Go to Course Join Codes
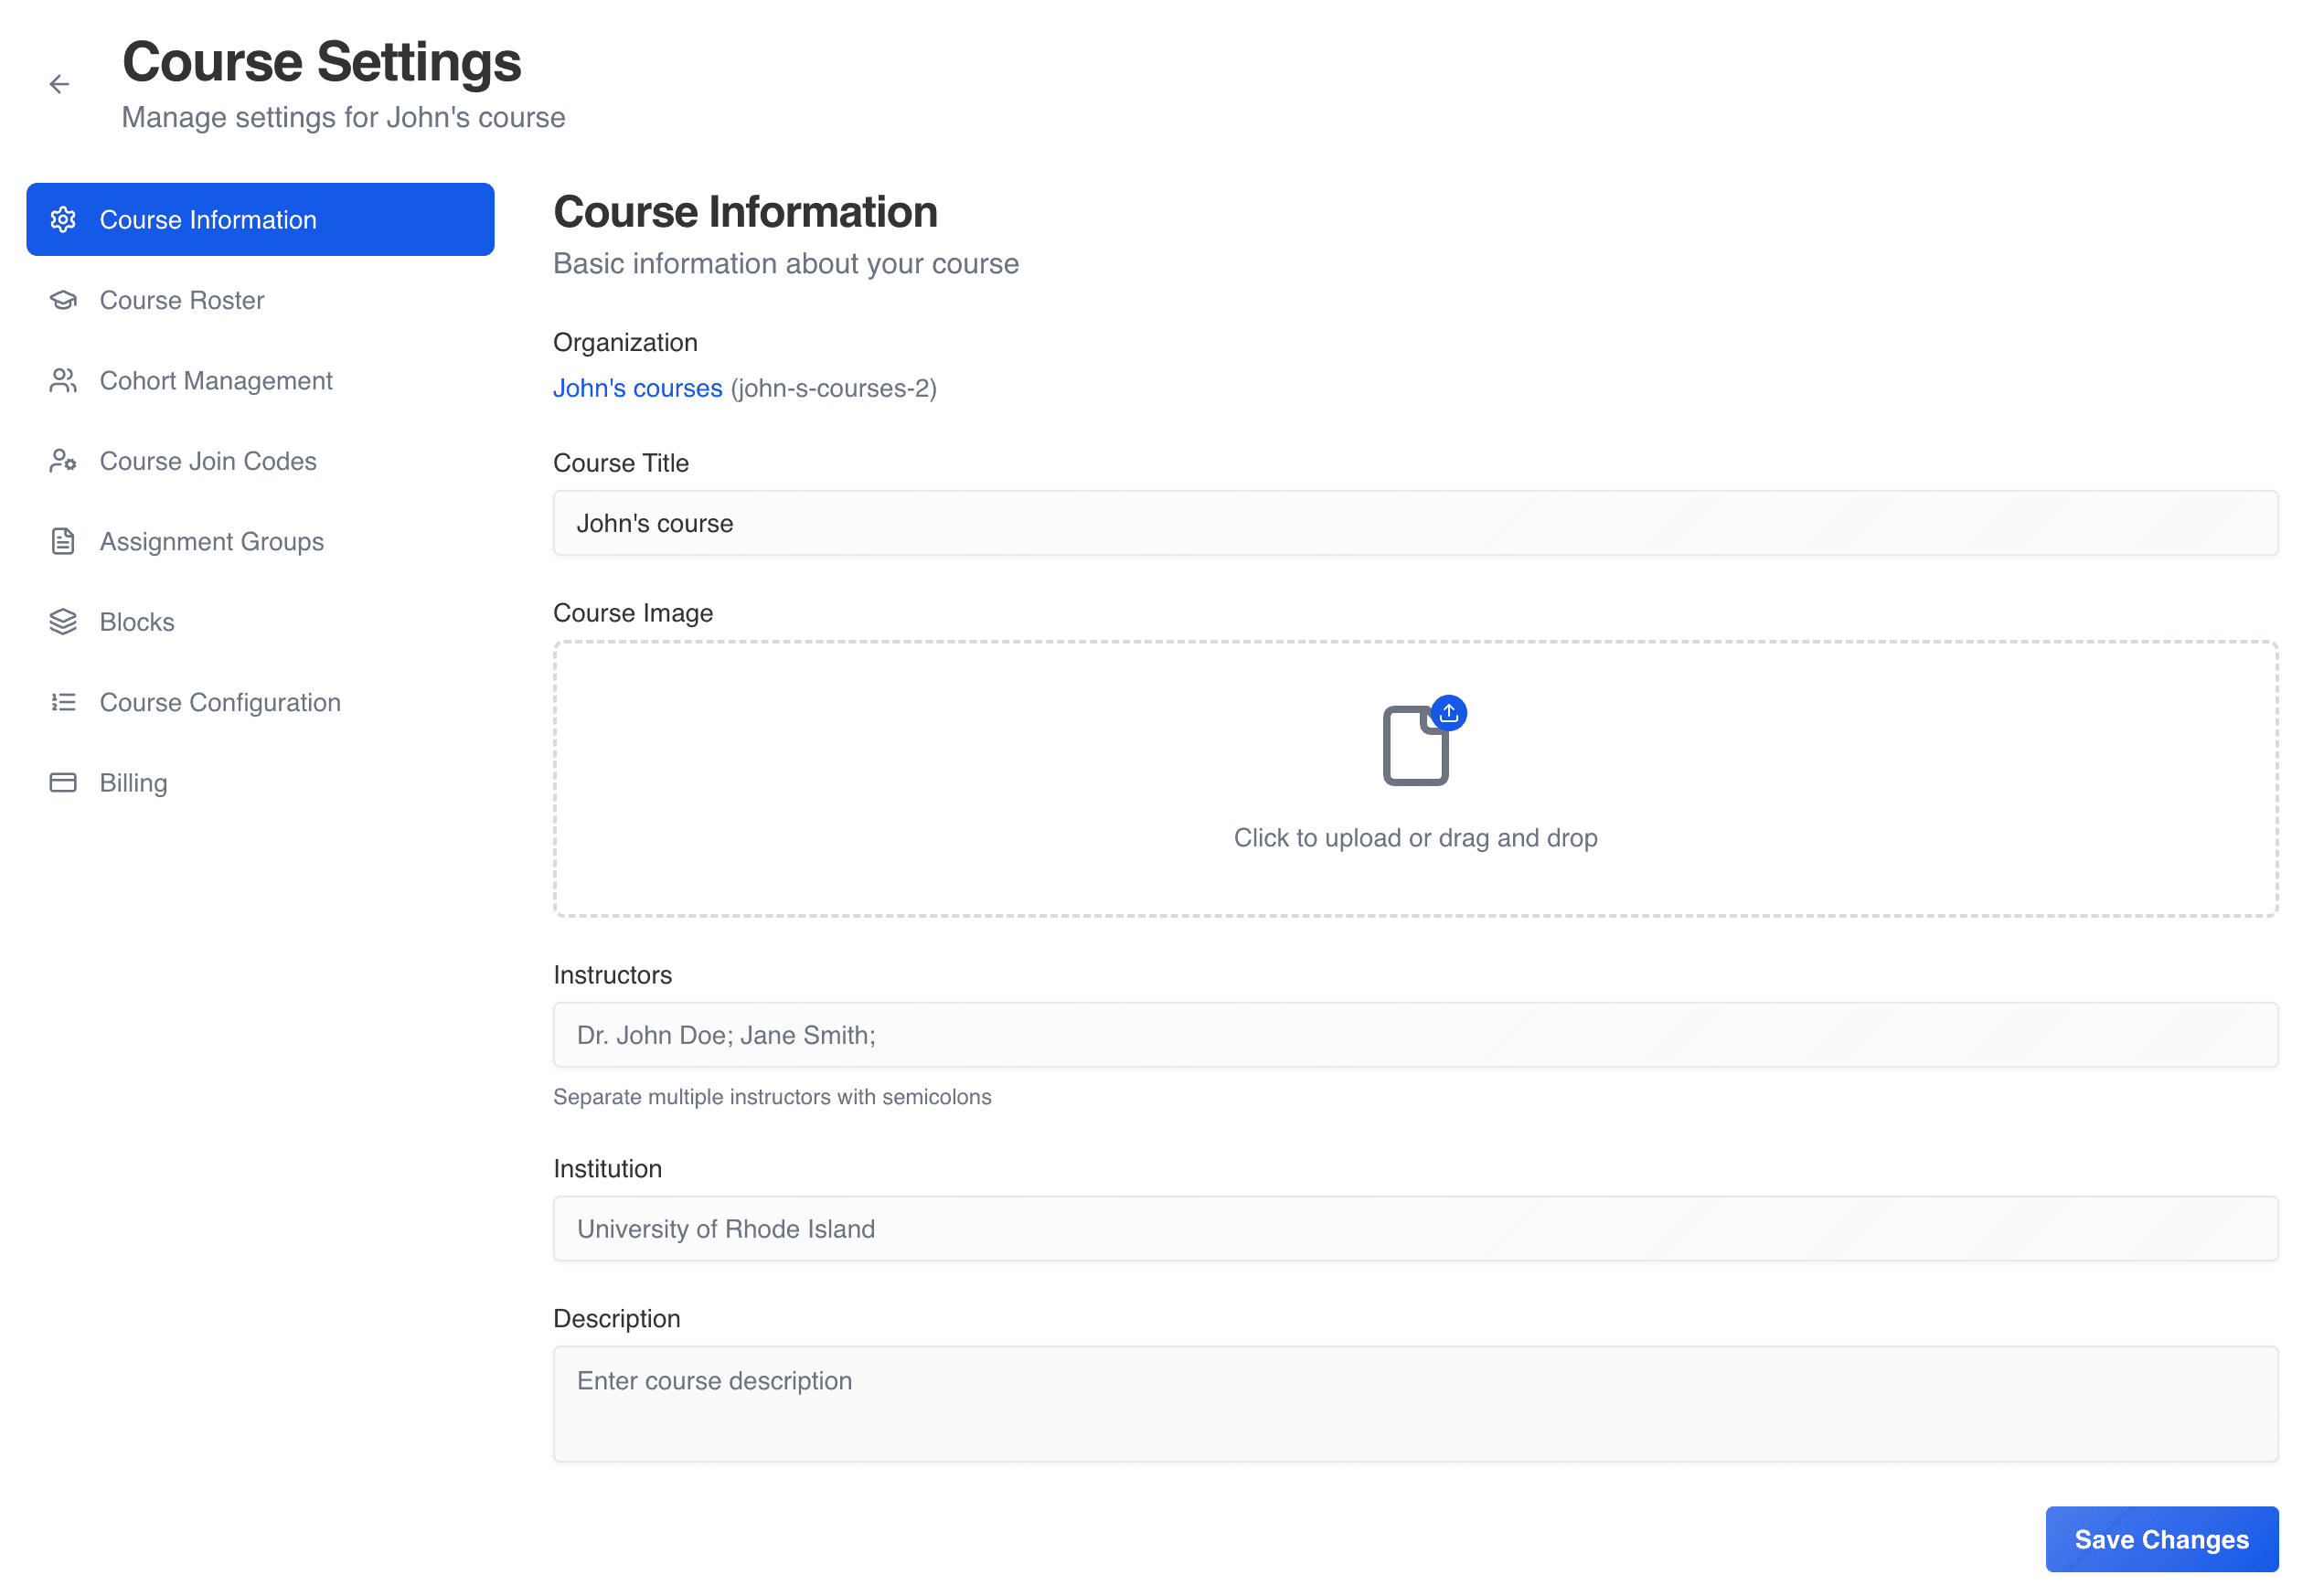 click(x=260, y=461)
